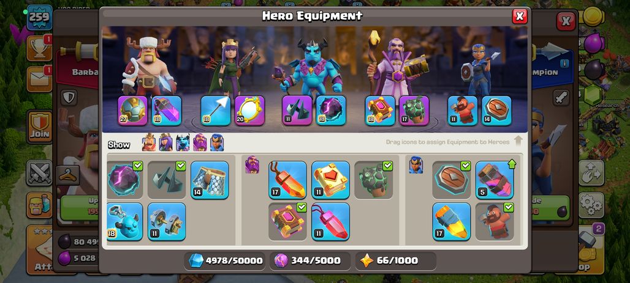Choose the Rage Gem level 11 equipment
Image resolution: width=630 pixels, height=283 pixels.
coord(330,221)
